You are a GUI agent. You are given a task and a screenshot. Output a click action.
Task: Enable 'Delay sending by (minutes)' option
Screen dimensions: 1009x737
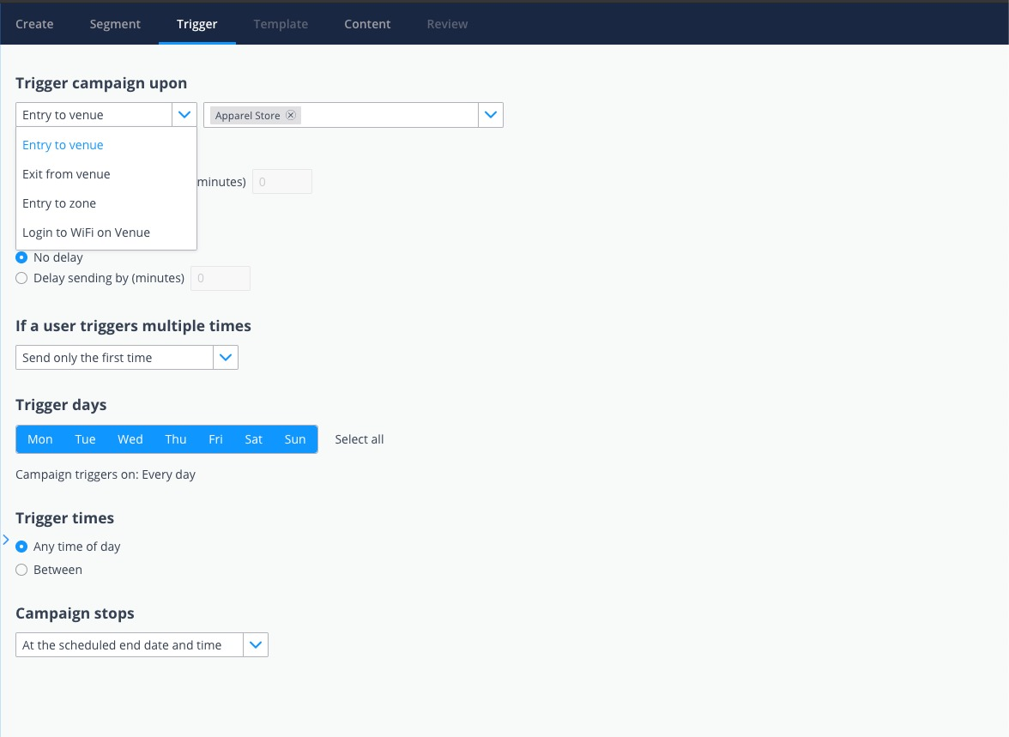click(21, 278)
